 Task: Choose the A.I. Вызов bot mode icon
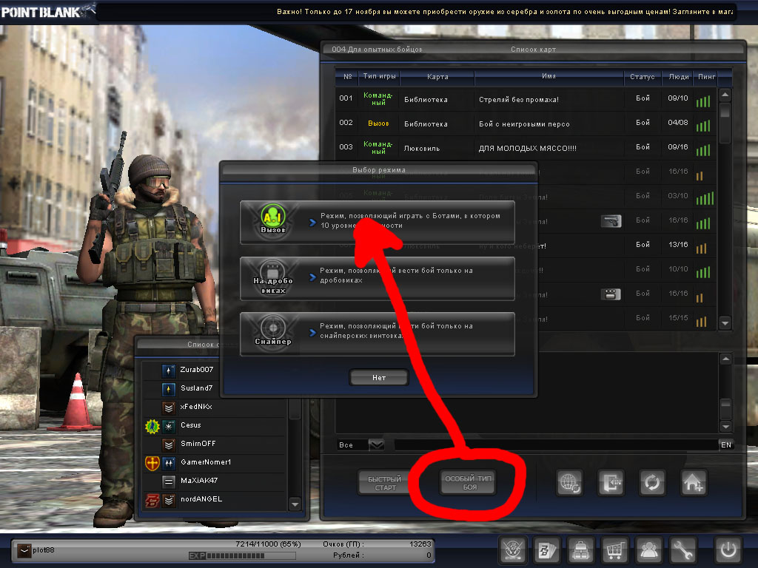click(x=273, y=219)
